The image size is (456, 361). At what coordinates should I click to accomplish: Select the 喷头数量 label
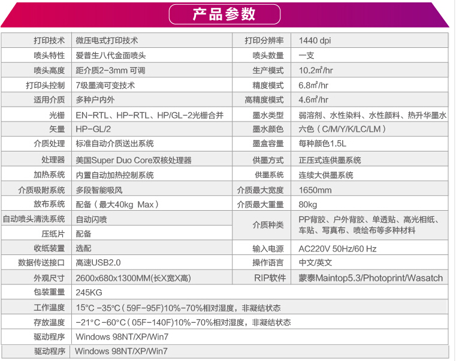(x=268, y=55)
